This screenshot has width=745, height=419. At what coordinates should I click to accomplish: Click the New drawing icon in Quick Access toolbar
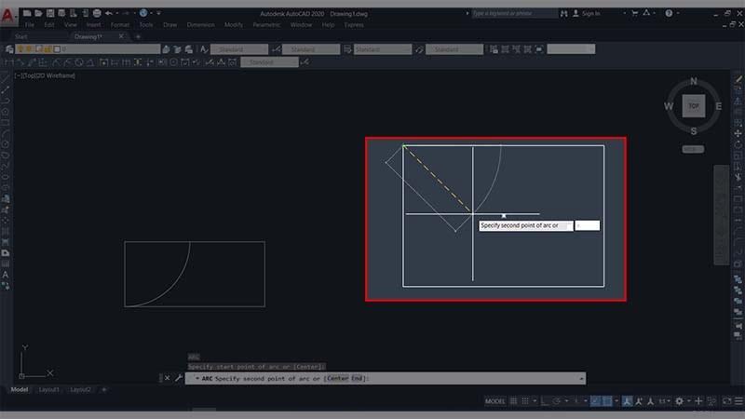(27, 13)
